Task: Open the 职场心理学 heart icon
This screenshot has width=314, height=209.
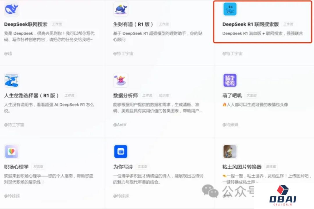Action: (x=12, y=152)
